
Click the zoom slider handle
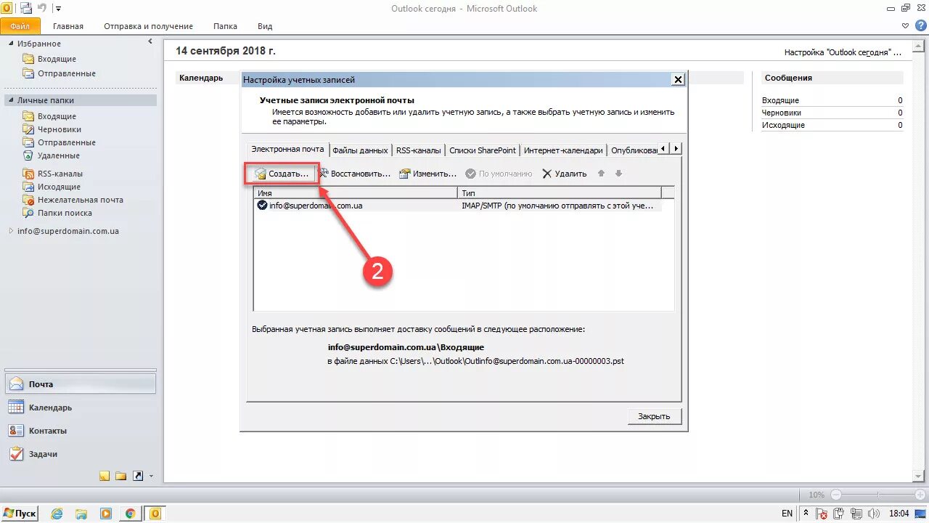(877, 495)
